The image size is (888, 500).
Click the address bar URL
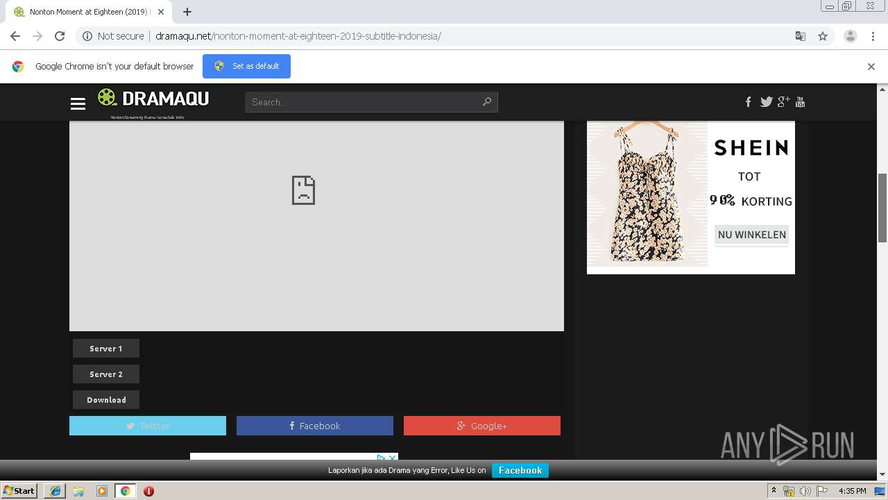pos(298,36)
